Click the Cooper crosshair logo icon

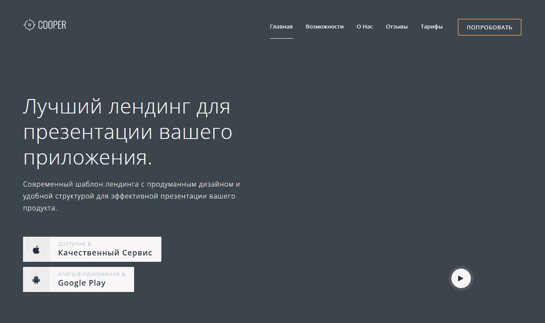click(29, 25)
